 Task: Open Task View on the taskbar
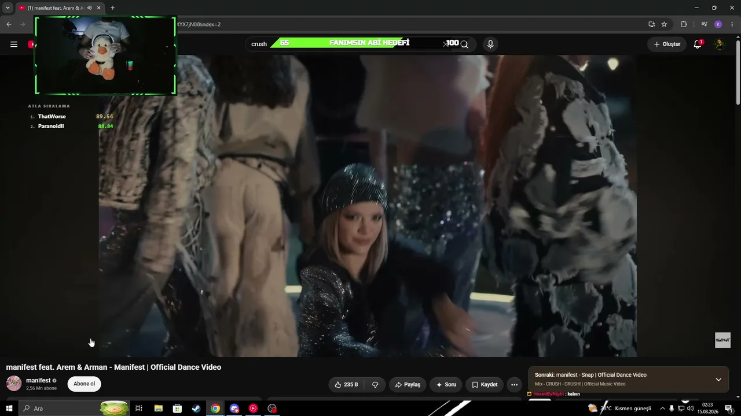click(139, 408)
